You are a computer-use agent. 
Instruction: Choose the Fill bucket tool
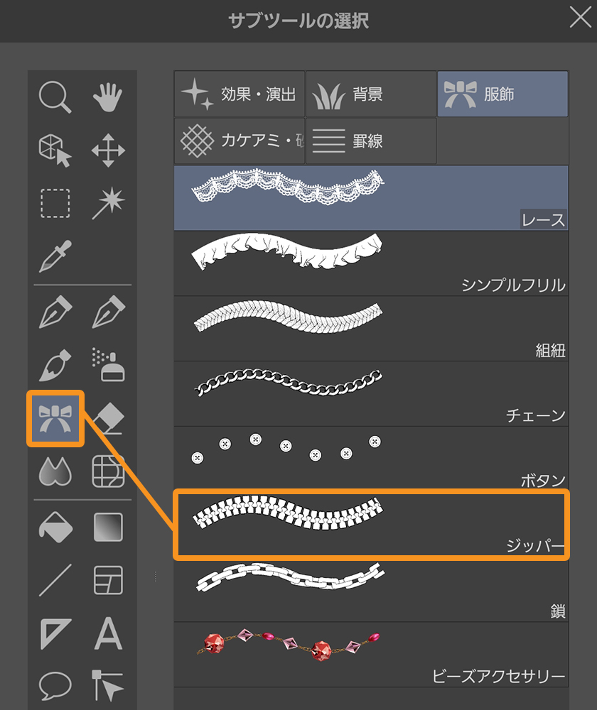click(x=55, y=527)
